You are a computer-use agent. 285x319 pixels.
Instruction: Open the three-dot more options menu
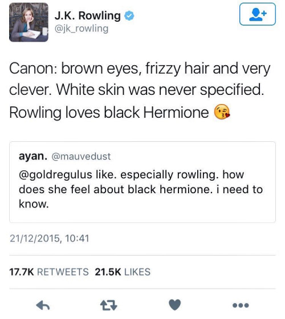[x=241, y=305]
